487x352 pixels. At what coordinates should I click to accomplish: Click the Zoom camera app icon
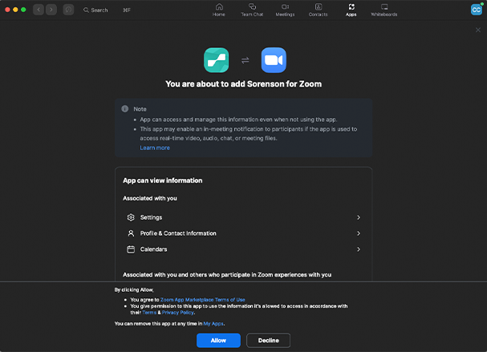[274, 60]
